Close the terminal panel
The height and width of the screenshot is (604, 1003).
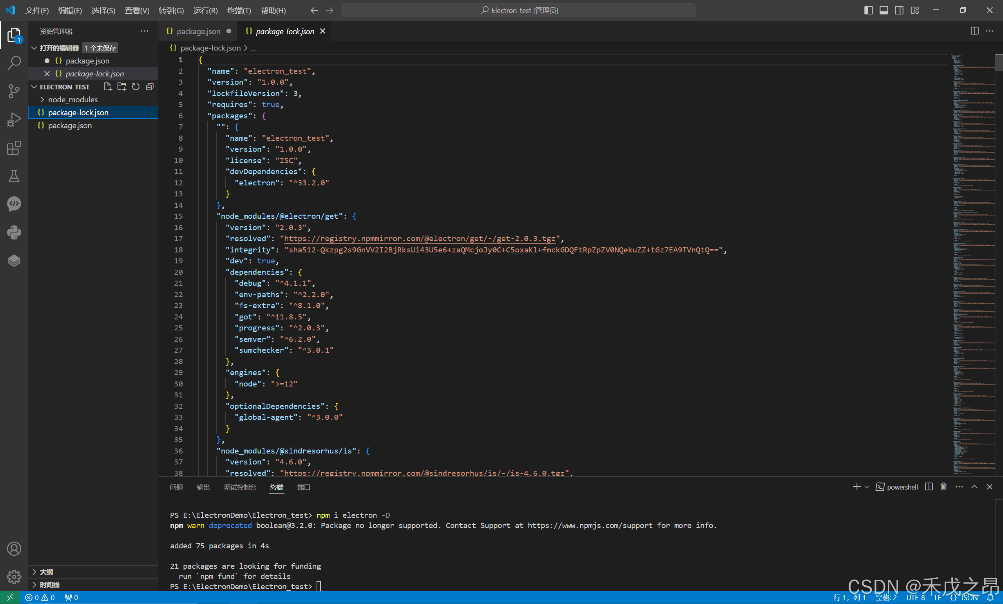coord(990,487)
